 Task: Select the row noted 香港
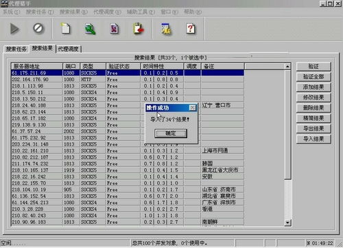[128, 209]
